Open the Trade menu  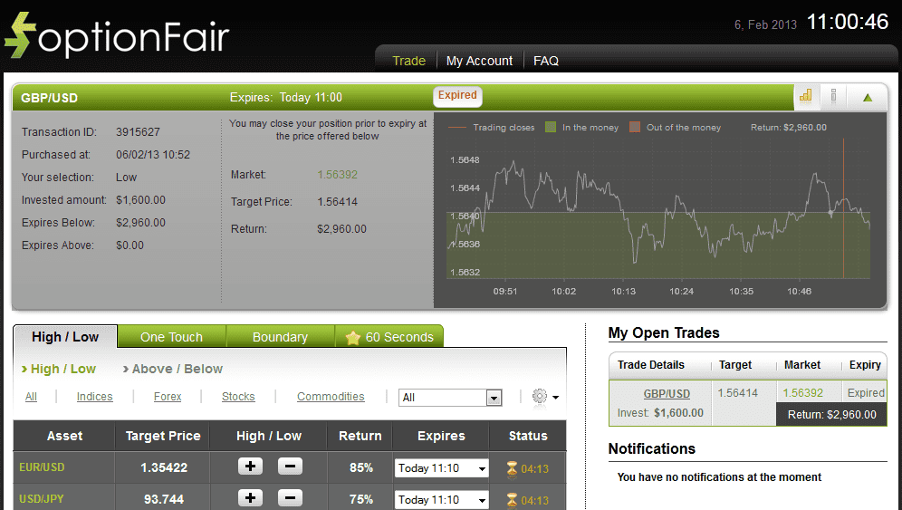coord(409,61)
